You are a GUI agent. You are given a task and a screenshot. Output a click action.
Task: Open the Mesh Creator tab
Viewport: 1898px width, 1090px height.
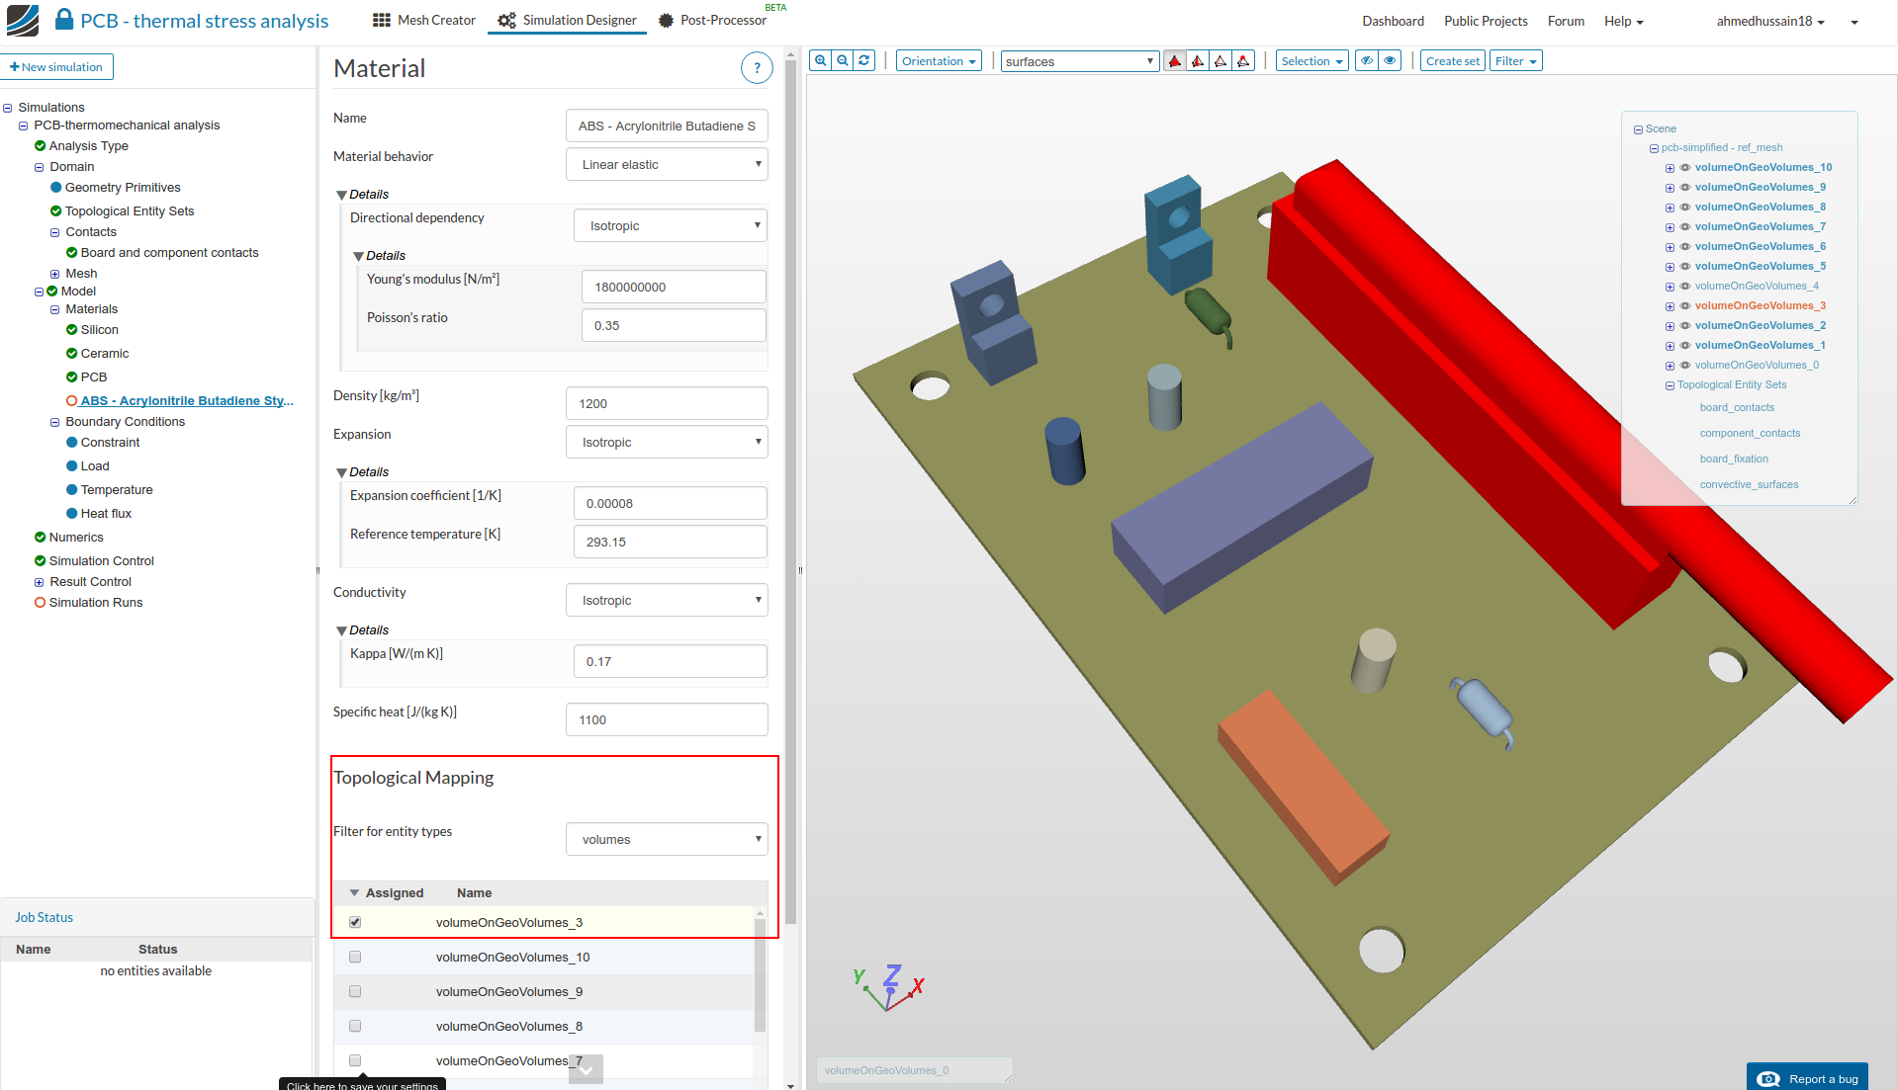424,21
